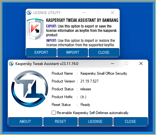Viewport: 156px width, 135px height.
Task: Click the Product Version label
Action: (63, 81)
